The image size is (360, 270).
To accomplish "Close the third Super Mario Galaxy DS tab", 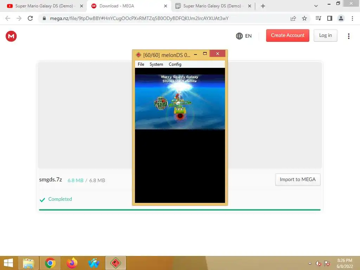I will (x=250, y=6).
